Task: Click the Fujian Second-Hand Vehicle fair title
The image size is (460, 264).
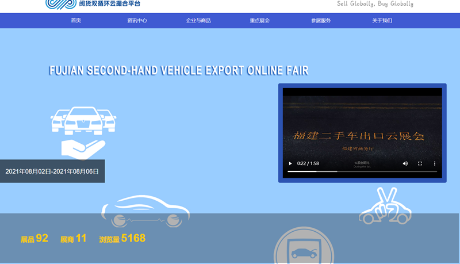Action: (179, 71)
